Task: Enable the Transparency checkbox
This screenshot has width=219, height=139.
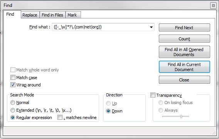Action: click(x=153, y=95)
